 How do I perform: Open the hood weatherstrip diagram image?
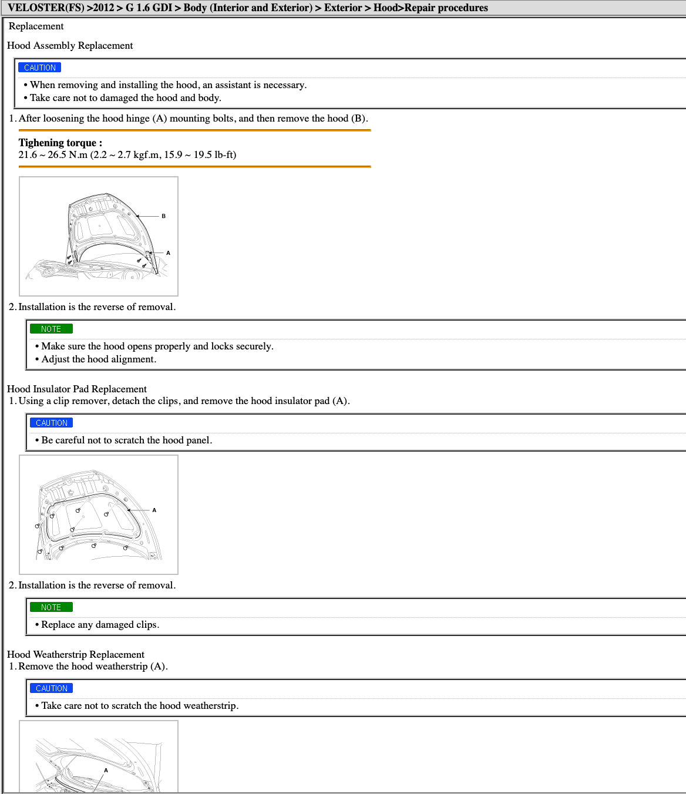99,757
